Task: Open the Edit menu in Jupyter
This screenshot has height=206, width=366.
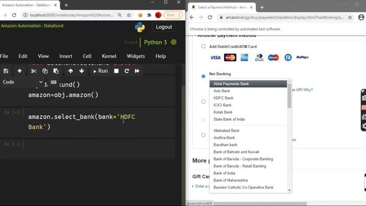Action: coord(23,56)
